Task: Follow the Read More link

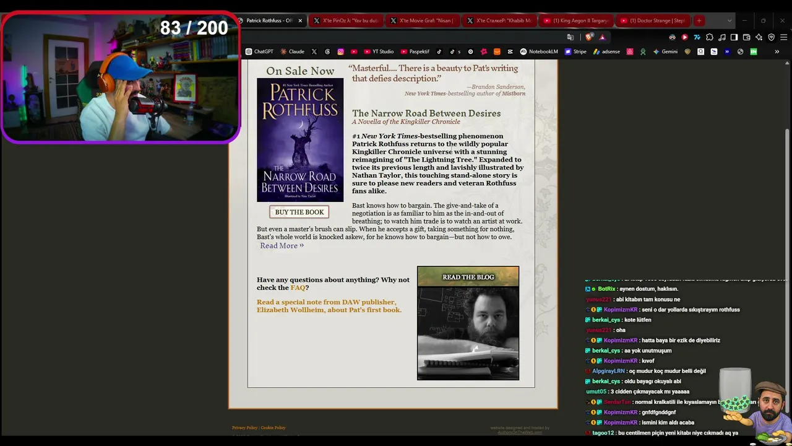Action: pos(282,246)
